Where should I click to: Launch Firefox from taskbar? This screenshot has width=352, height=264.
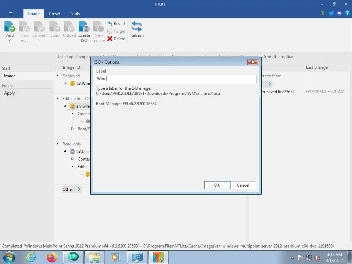[x=52, y=257]
